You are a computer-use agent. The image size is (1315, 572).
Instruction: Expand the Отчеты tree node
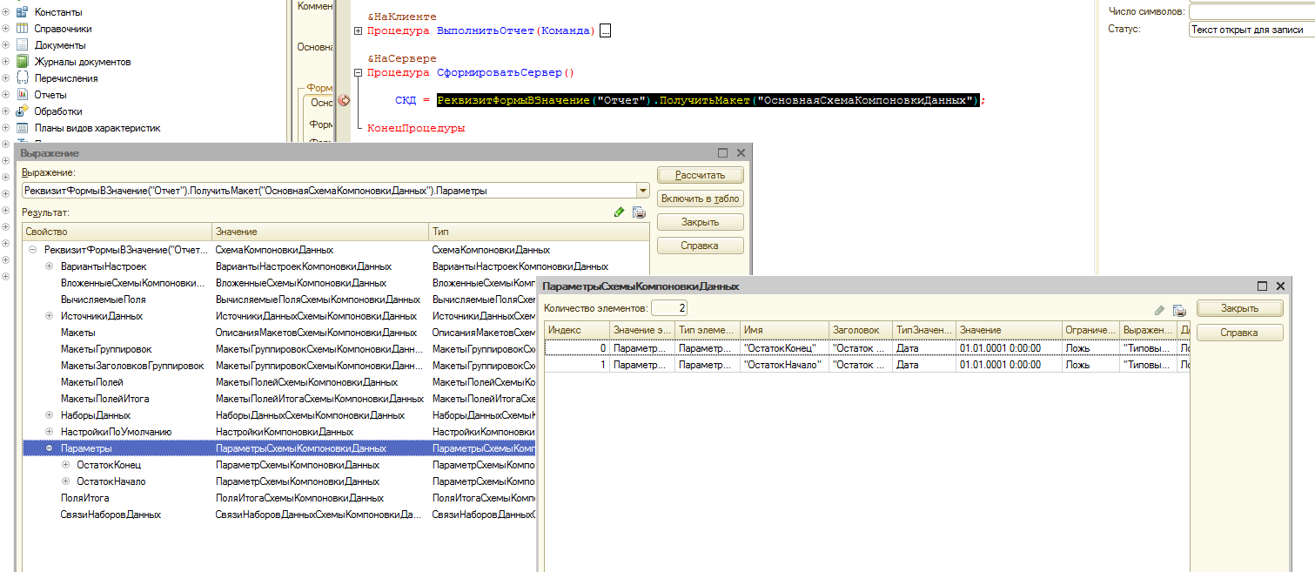tap(5, 95)
